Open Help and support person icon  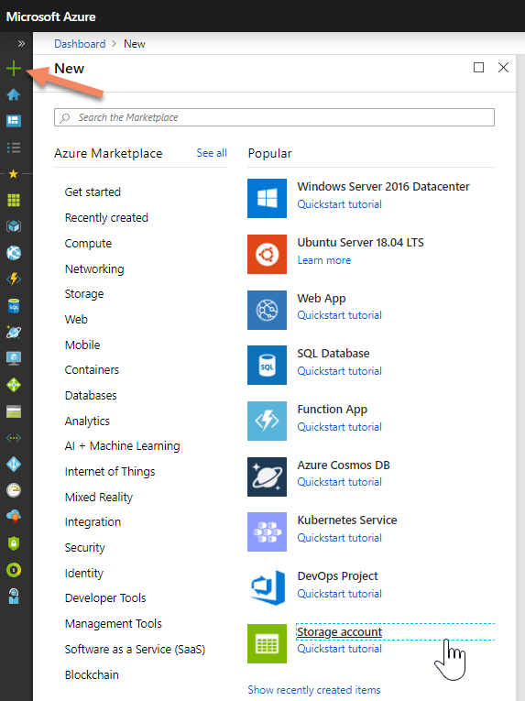(x=14, y=597)
